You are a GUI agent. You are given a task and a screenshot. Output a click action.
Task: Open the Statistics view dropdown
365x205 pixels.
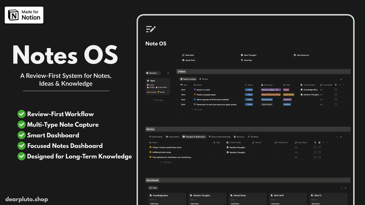pos(153,73)
